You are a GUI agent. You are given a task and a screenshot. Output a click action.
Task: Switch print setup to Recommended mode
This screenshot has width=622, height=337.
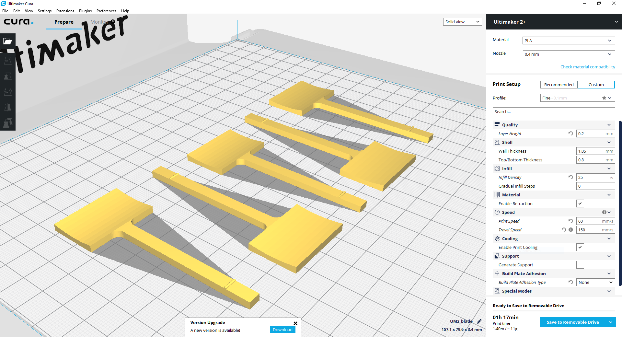[559, 85]
